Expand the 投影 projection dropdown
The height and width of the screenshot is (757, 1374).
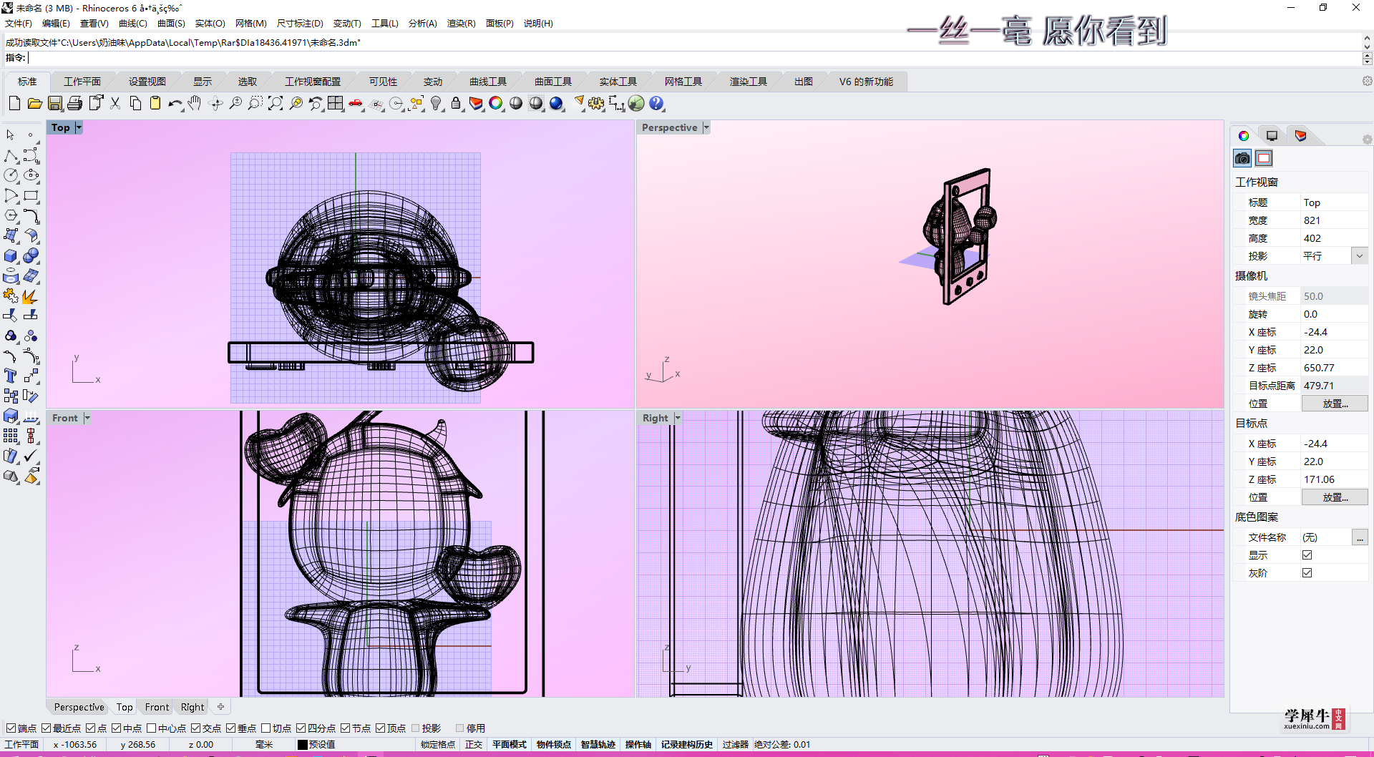tap(1360, 256)
